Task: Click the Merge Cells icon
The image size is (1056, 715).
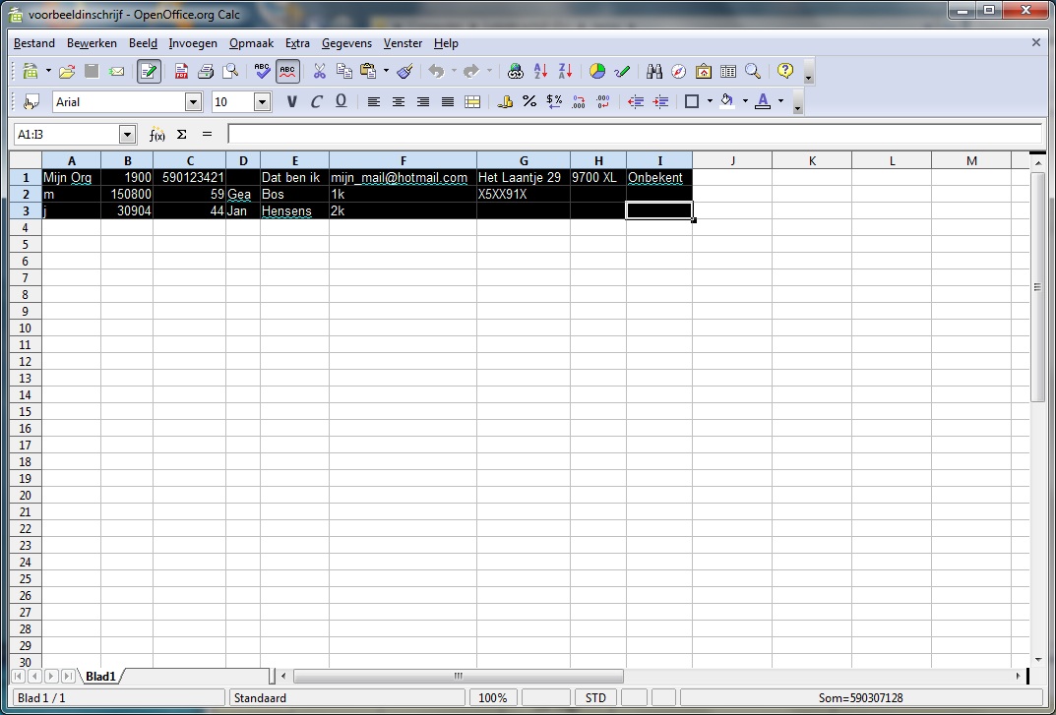Action: point(472,102)
